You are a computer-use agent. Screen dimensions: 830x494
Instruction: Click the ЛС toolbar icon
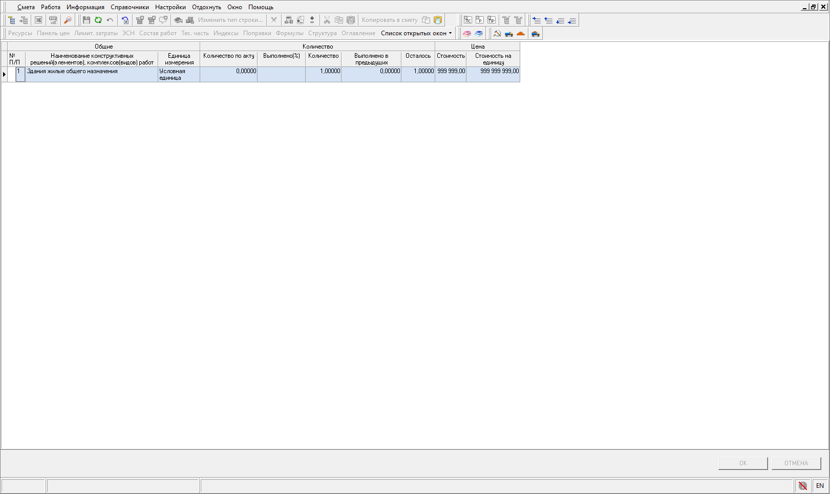pos(467,20)
